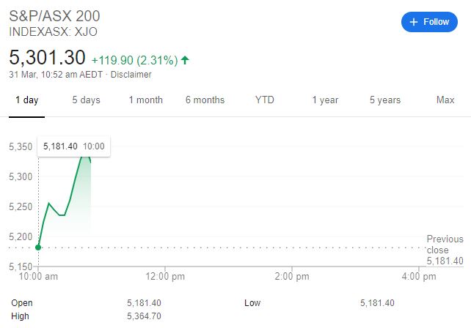Click the S&P/ASX 200 title
Screen dimensions: 471x328
pyautogui.click(x=54, y=16)
